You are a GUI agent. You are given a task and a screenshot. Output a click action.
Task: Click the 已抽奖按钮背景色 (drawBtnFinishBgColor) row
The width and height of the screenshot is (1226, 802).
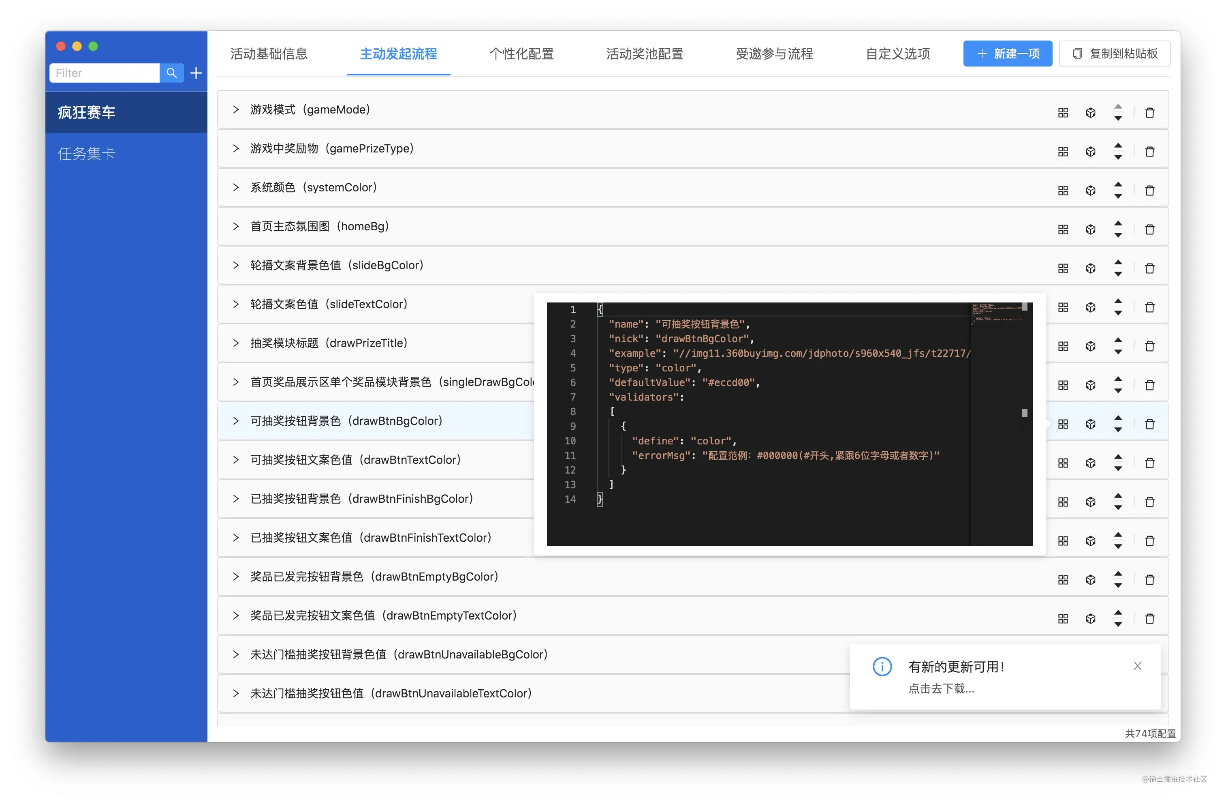click(376, 498)
